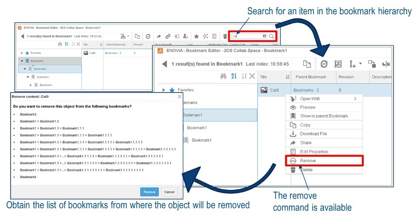The width and height of the screenshot is (418, 219).
Task: Click the back arrow in the front Bookmark Editor window
Action: click(165, 64)
